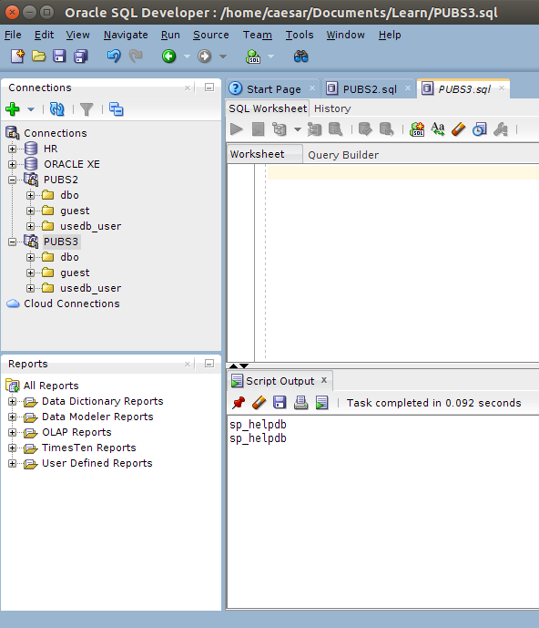Viewport: 539px width, 628px height.
Task: Expand the dbo folder under PUBS2
Action: pos(30,195)
